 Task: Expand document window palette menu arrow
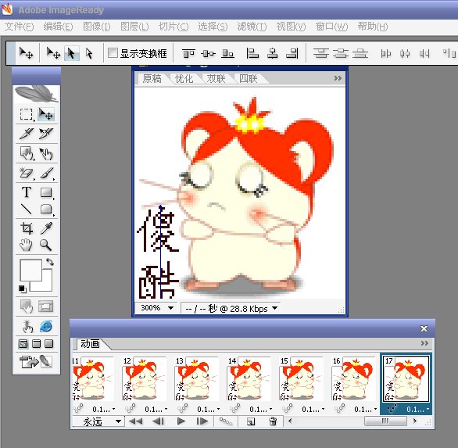click(x=338, y=78)
